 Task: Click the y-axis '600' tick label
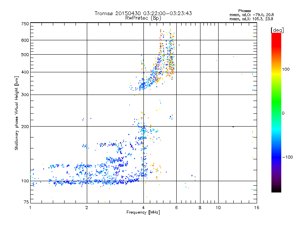pyautogui.click(x=25, y=40)
